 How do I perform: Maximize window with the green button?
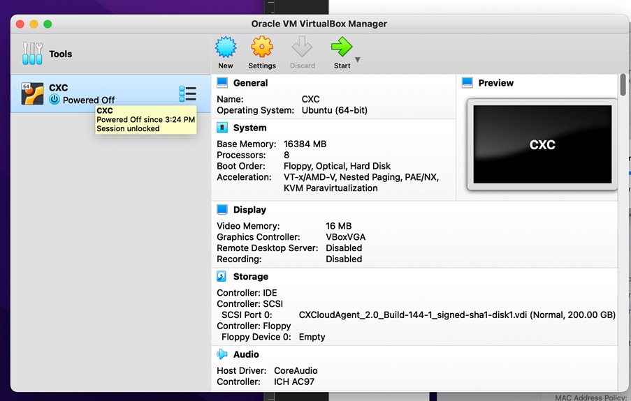click(48, 24)
